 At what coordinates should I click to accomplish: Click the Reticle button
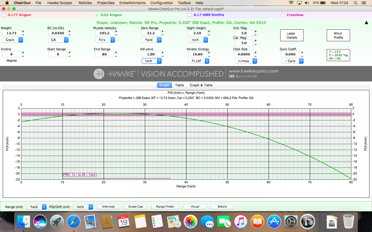coord(222,207)
